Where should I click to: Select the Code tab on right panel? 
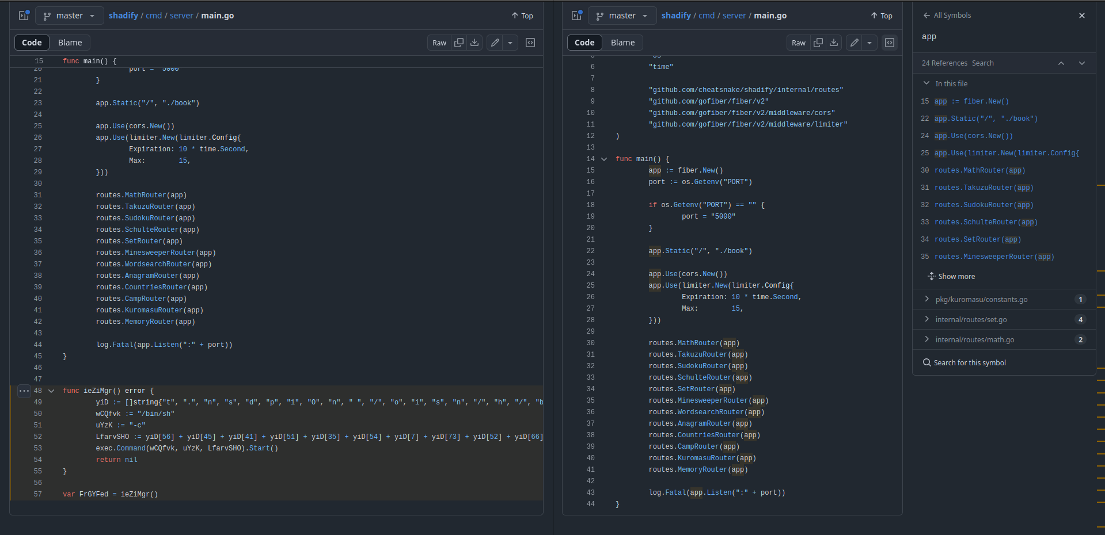pos(584,42)
